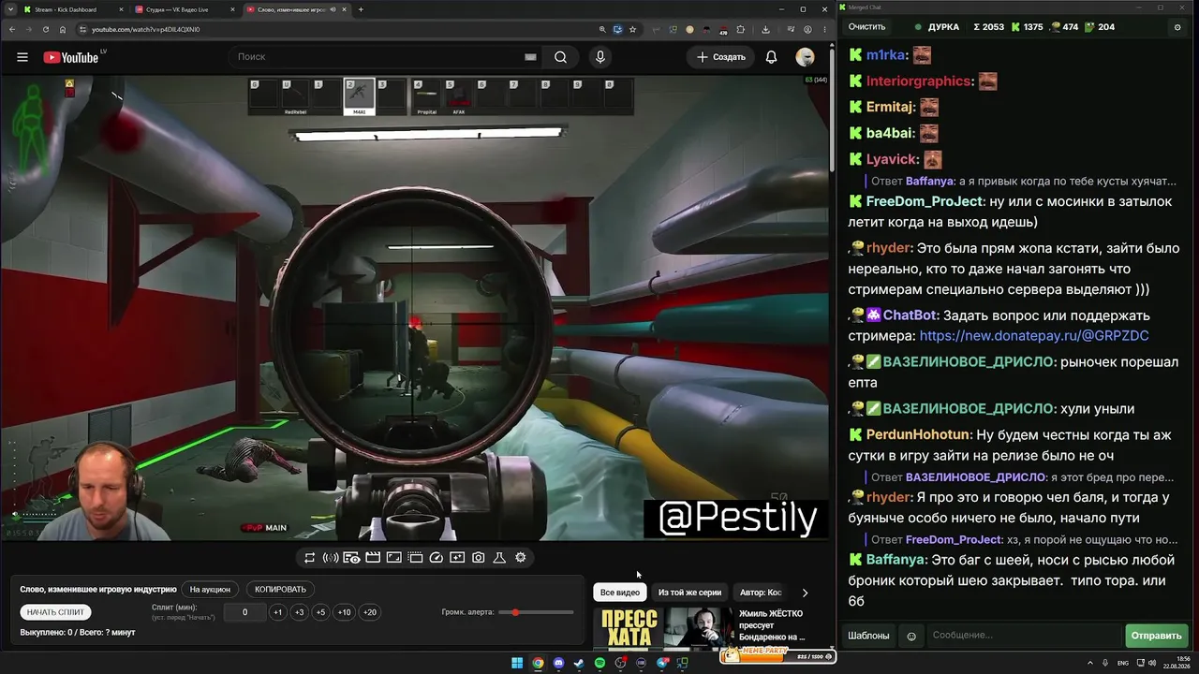Add 20 minutes to the split
The width and height of the screenshot is (1199, 674).
369,612
